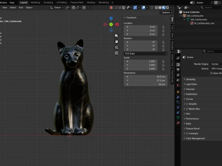This screenshot has width=222, height=166.
Task: Switch to the Shading workspace tab
Action: click(91, 2)
